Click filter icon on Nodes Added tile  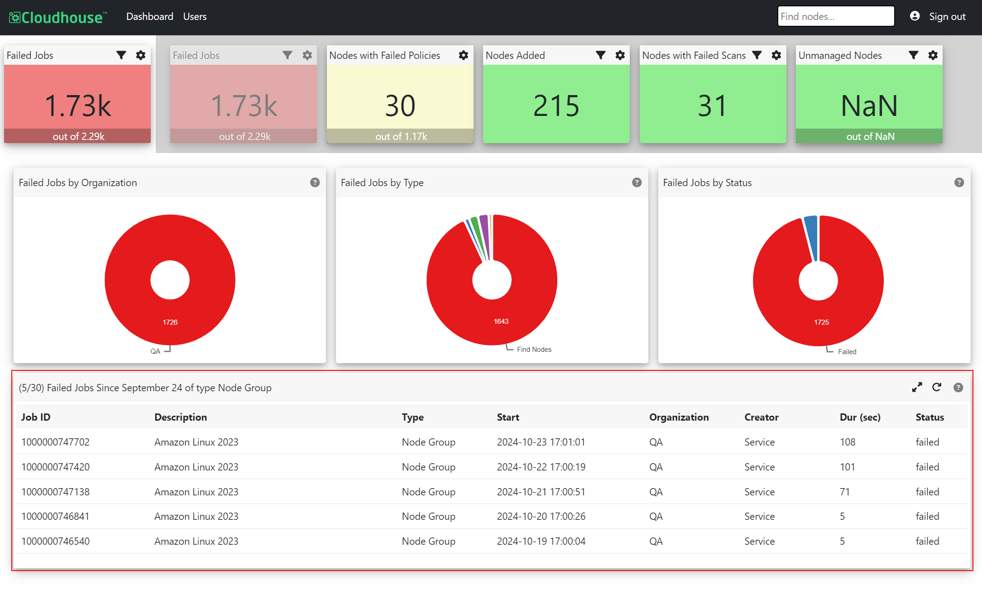coord(601,55)
